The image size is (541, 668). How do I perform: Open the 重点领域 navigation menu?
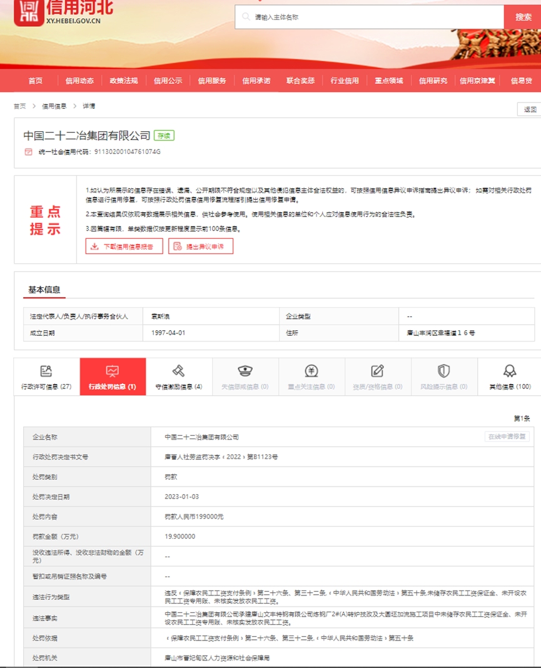tap(389, 81)
